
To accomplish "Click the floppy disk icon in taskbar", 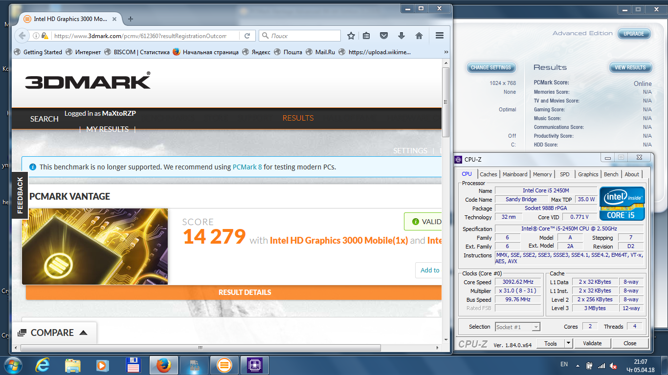I will 134,365.
